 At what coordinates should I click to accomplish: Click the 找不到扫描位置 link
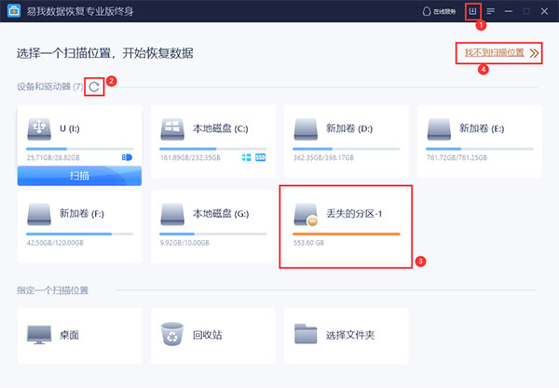[489, 53]
